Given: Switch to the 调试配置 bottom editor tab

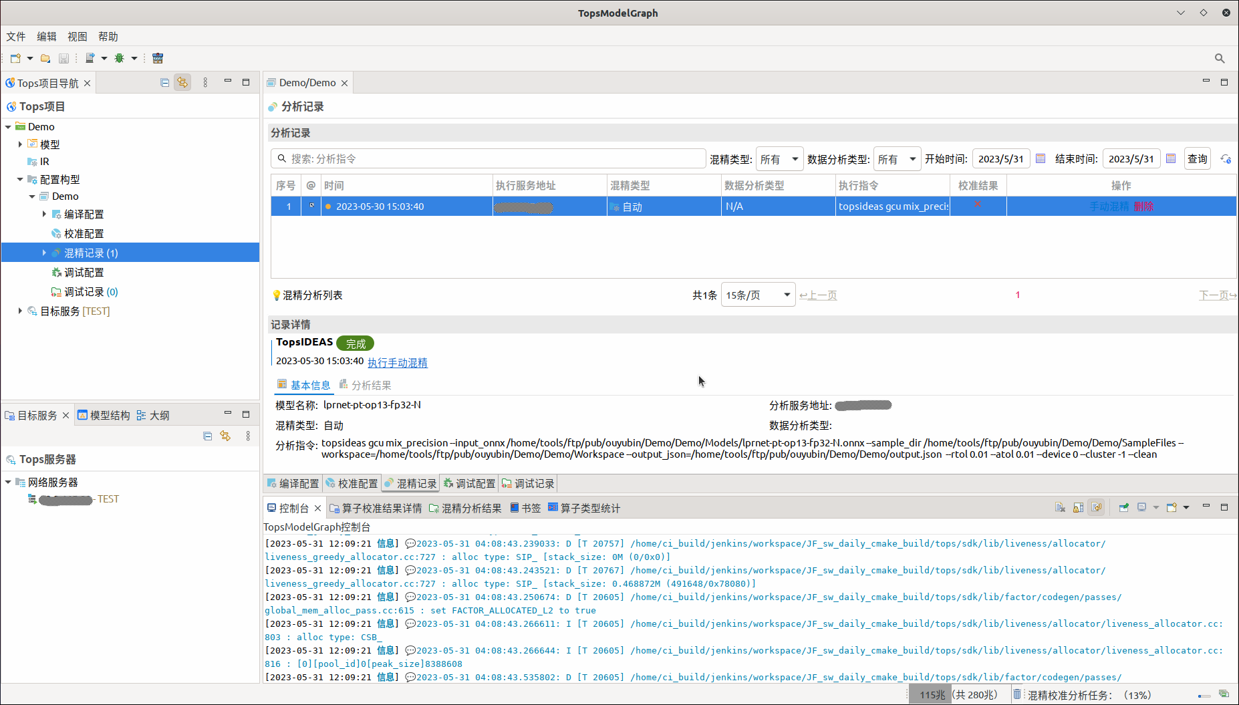Looking at the screenshot, I should pos(469,483).
